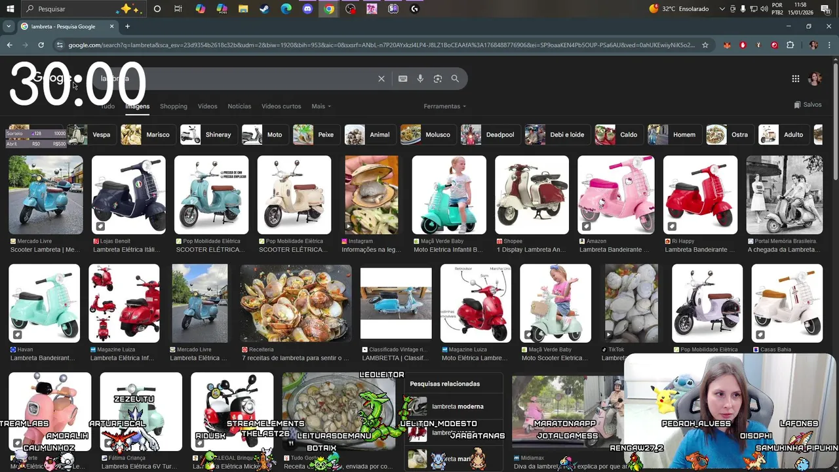
Task: Select the Imagens tab
Action: tap(138, 106)
